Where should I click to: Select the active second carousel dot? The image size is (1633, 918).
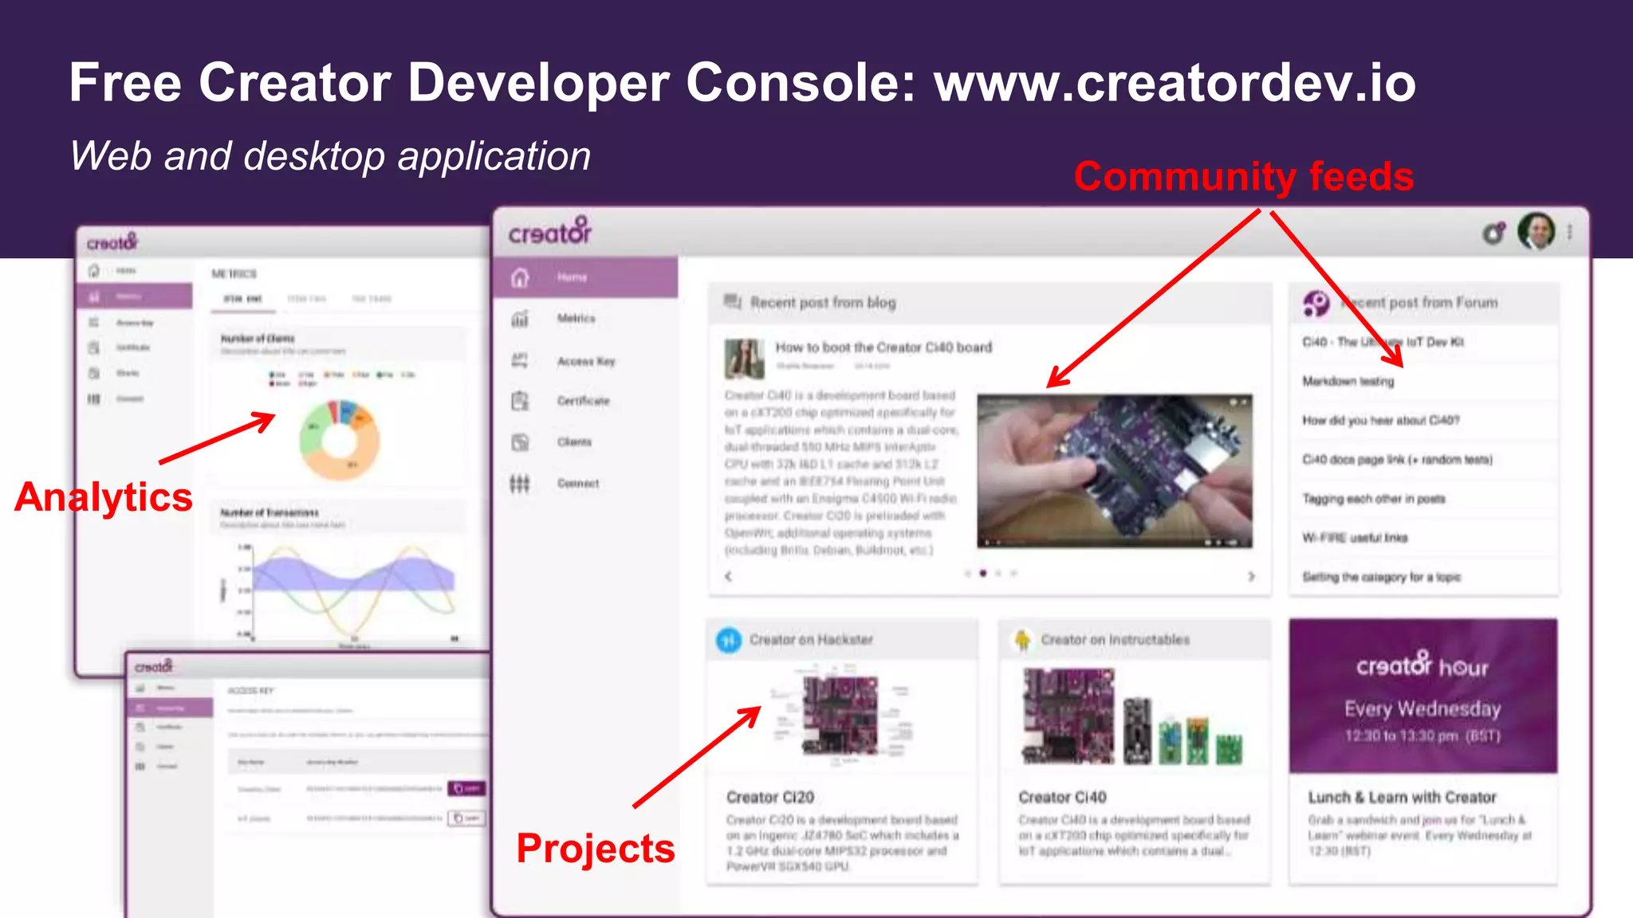[x=983, y=573]
